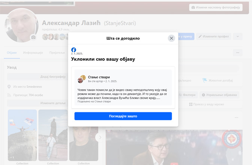The width and height of the screenshot is (252, 165).
Task: Switch to the Објаве tab
Action: pos(12,53)
